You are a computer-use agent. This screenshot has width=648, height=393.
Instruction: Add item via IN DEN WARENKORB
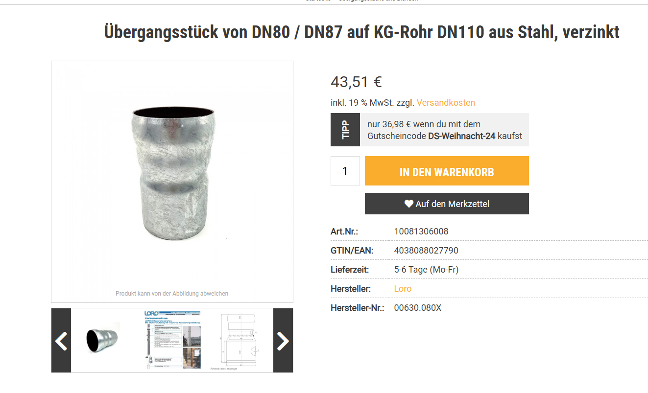tap(447, 171)
